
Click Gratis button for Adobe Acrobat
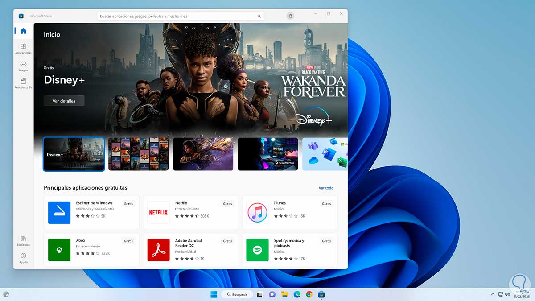click(x=227, y=241)
